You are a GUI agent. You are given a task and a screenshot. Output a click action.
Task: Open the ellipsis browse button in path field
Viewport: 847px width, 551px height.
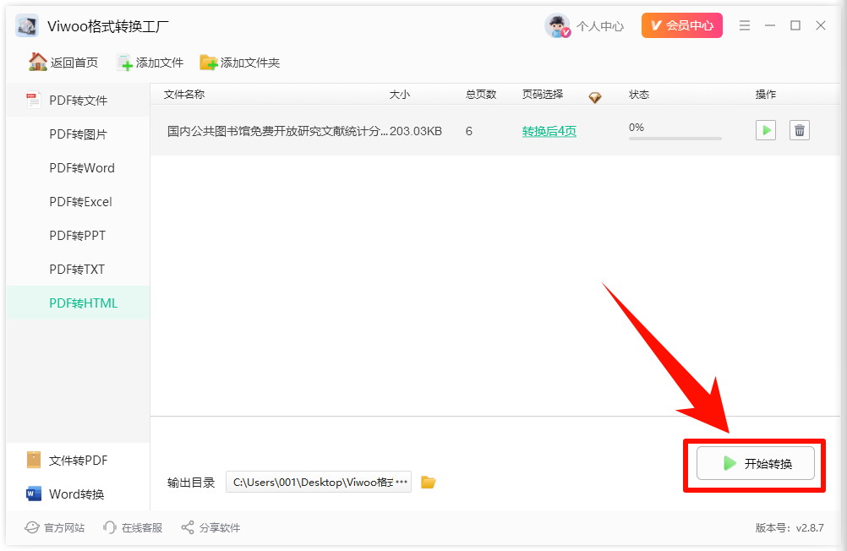pyautogui.click(x=402, y=482)
